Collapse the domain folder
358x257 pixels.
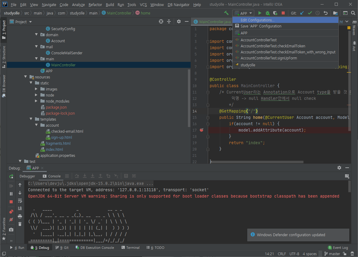coord(36,34)
